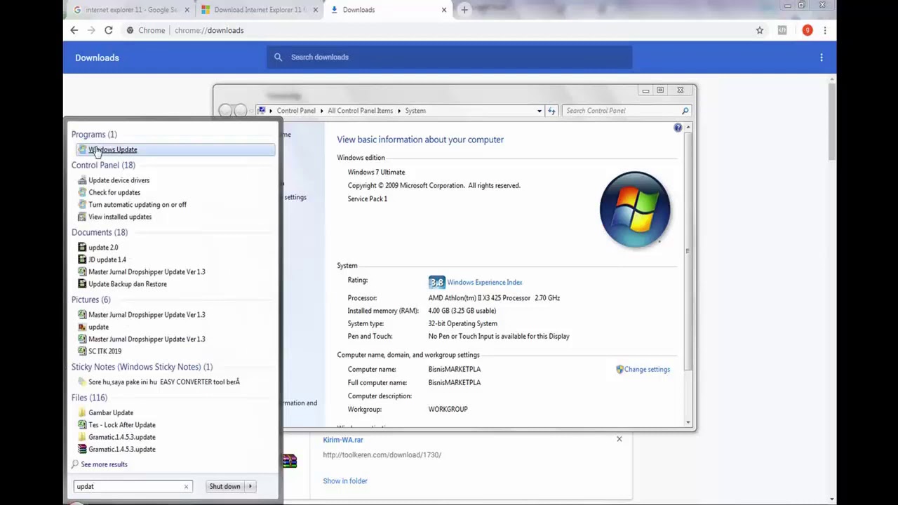Open Windows Update program result
This screenshot has width=898, height=505.
tap(175, 149)
